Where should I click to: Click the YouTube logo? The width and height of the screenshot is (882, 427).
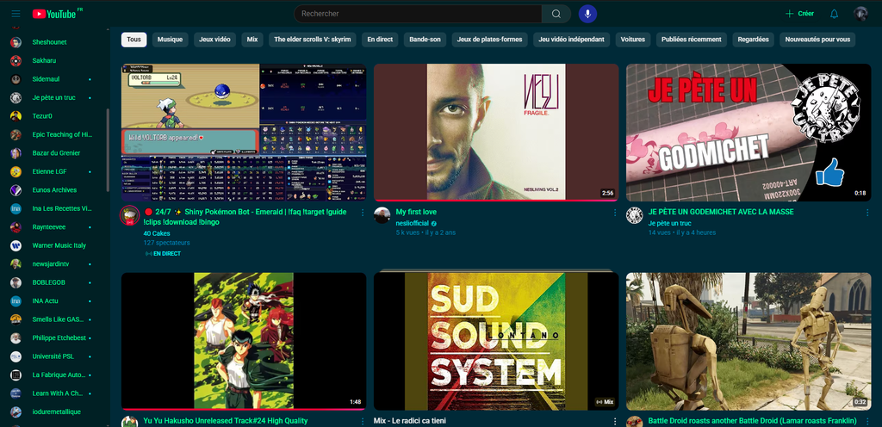click(x=53, y=14)
